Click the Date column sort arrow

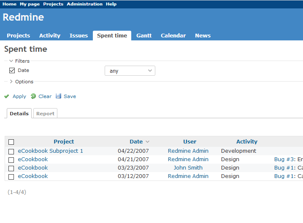[x=147, y=142]
